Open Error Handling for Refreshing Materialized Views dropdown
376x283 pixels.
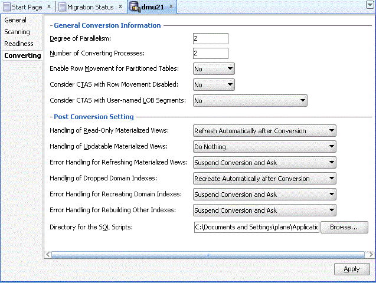coord(264,163)
